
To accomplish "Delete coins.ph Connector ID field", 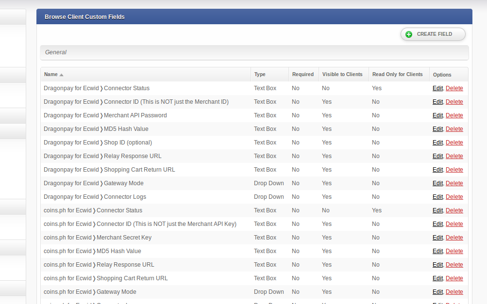I will (454, 224).
